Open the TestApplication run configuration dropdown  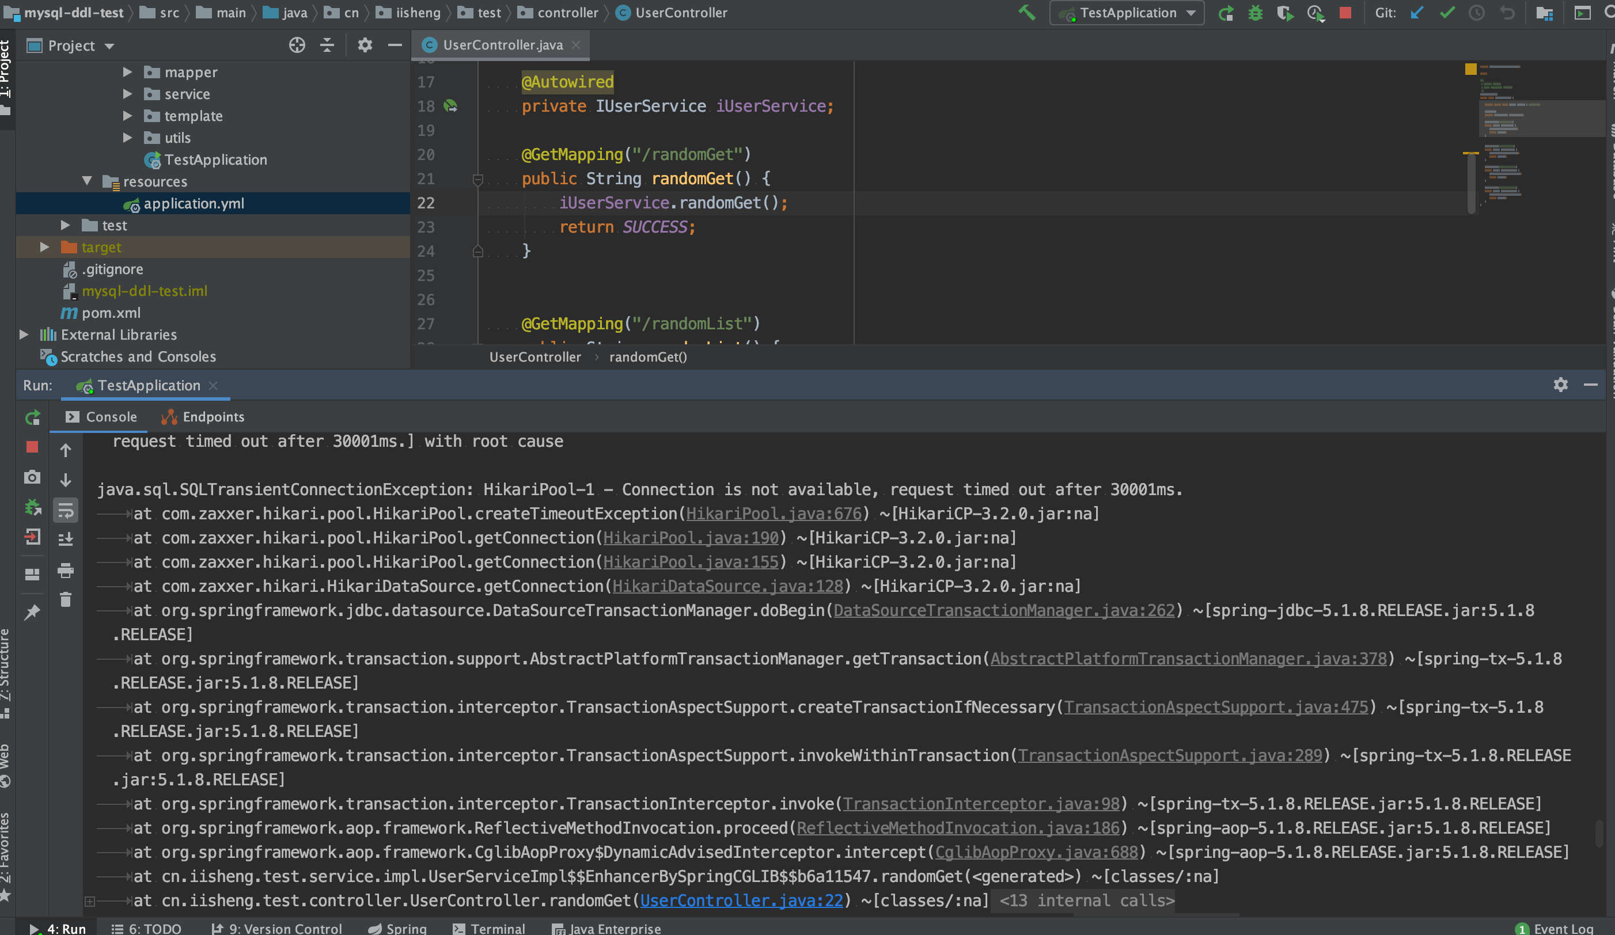[1127, 13]
